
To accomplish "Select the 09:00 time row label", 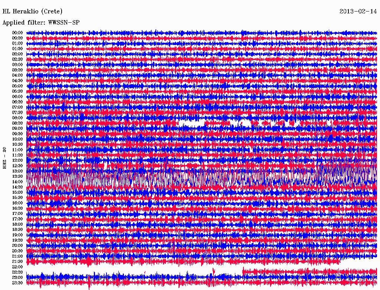I will pos(17,128).
